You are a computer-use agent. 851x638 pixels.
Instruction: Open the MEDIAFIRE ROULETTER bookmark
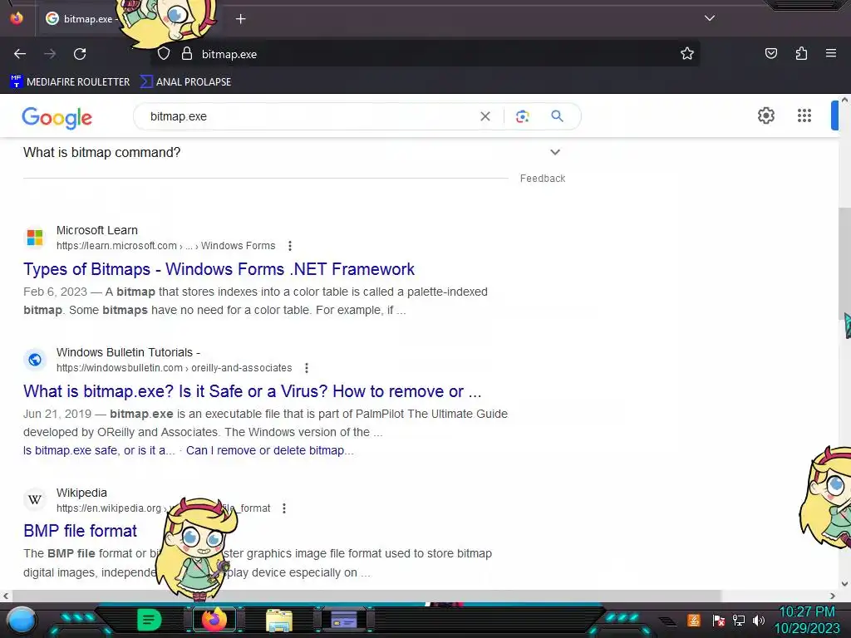tap(70, 82)
